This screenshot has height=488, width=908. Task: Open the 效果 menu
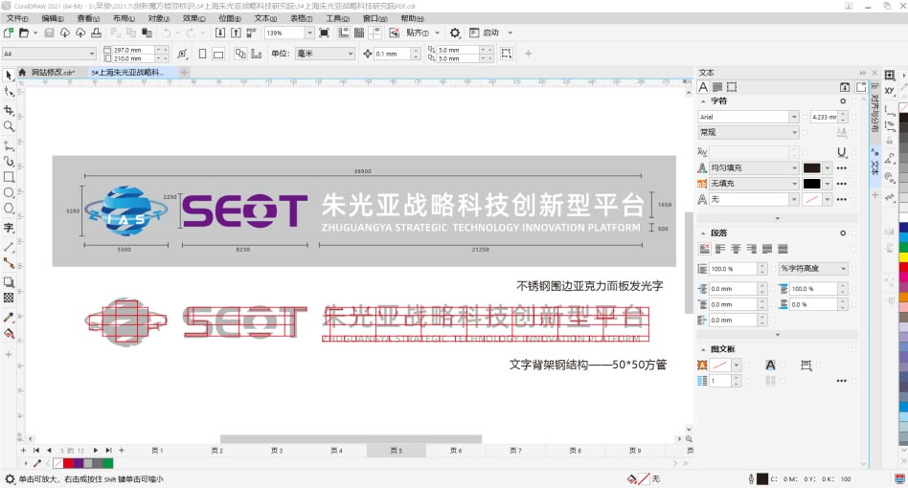pos(193,18)
